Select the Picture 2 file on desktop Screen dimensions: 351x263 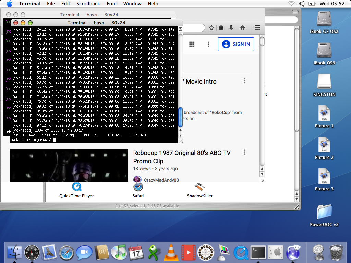(324, 148)
